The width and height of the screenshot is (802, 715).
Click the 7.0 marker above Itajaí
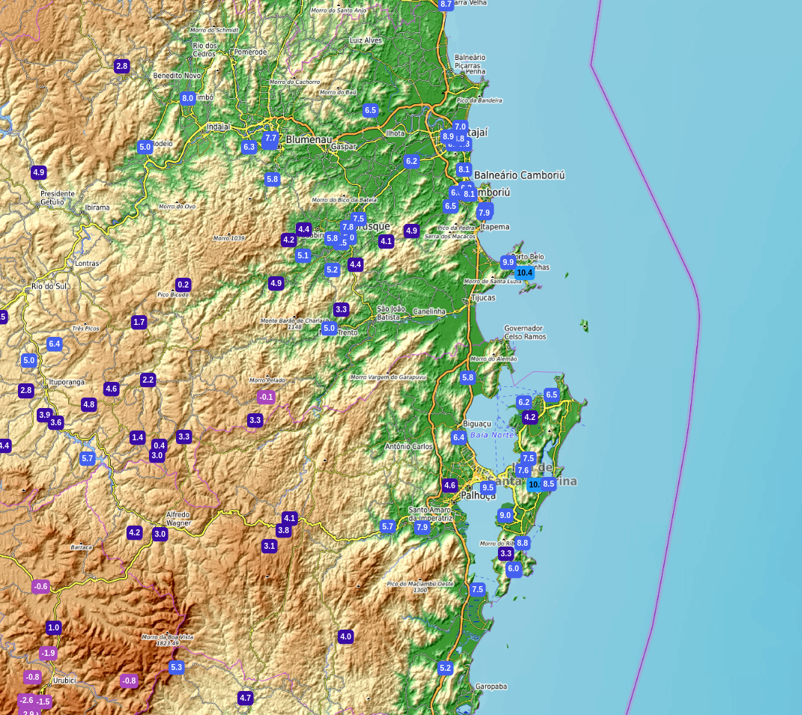point(461,127)
